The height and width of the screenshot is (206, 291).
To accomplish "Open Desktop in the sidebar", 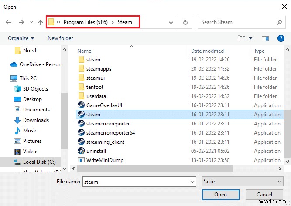I will click(x=28, y=99).
